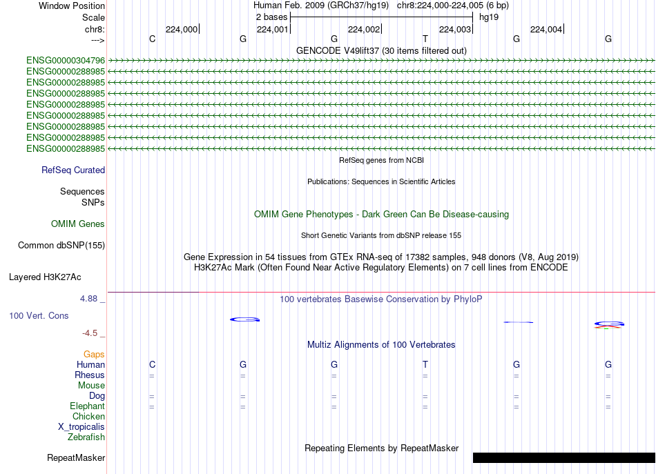
Task: Click the GTEx Gene Expression in 54 tissues title
Action: click(381, 257)
